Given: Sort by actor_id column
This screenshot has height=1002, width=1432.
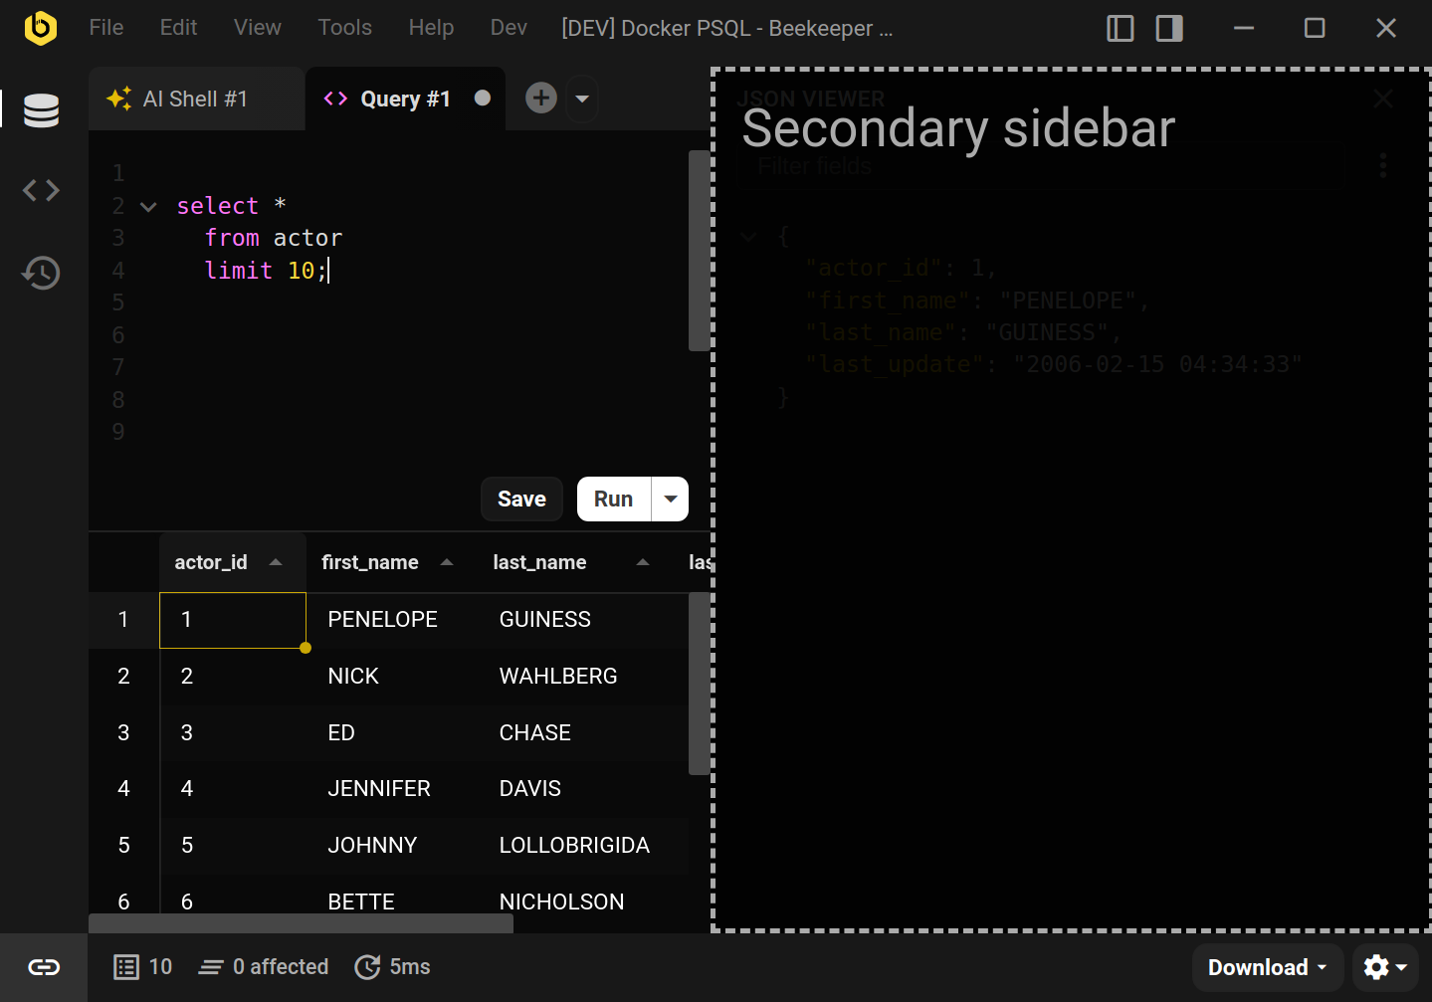Looking at the screenshot, I should pos(232,562).
